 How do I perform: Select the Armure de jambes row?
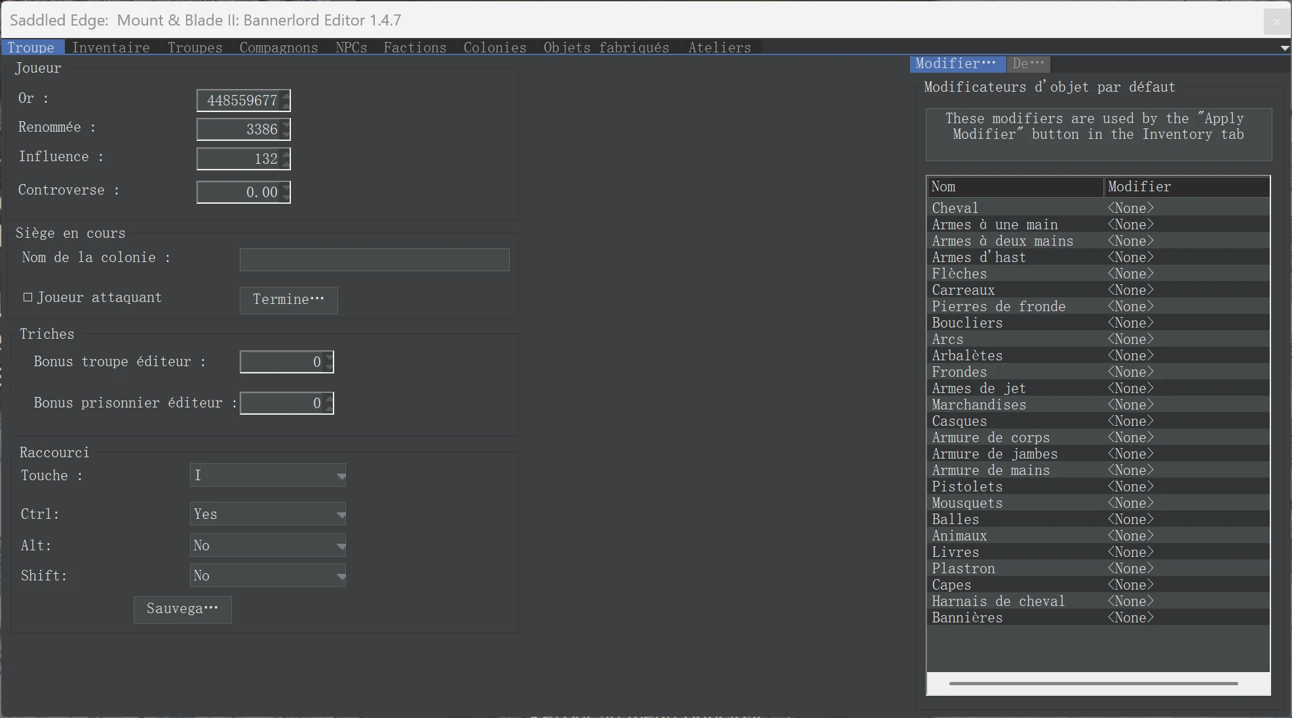coord(1099,454)
